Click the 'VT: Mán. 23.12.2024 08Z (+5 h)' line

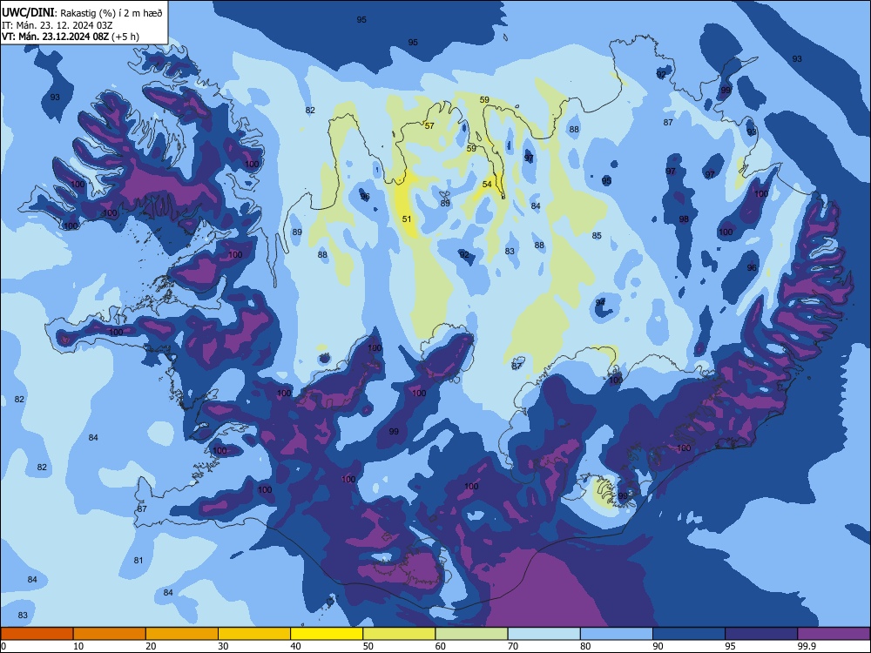click(71, 37)
